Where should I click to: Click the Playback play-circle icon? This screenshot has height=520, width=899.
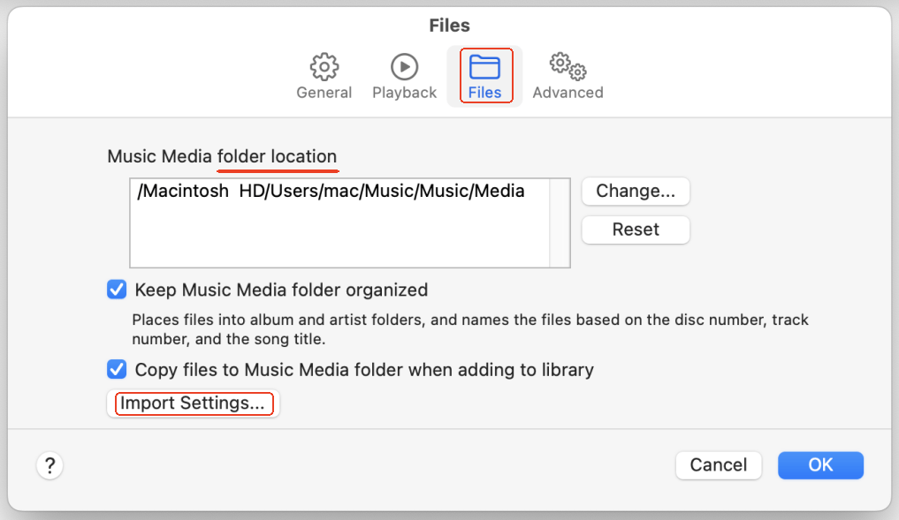point(404,66)
